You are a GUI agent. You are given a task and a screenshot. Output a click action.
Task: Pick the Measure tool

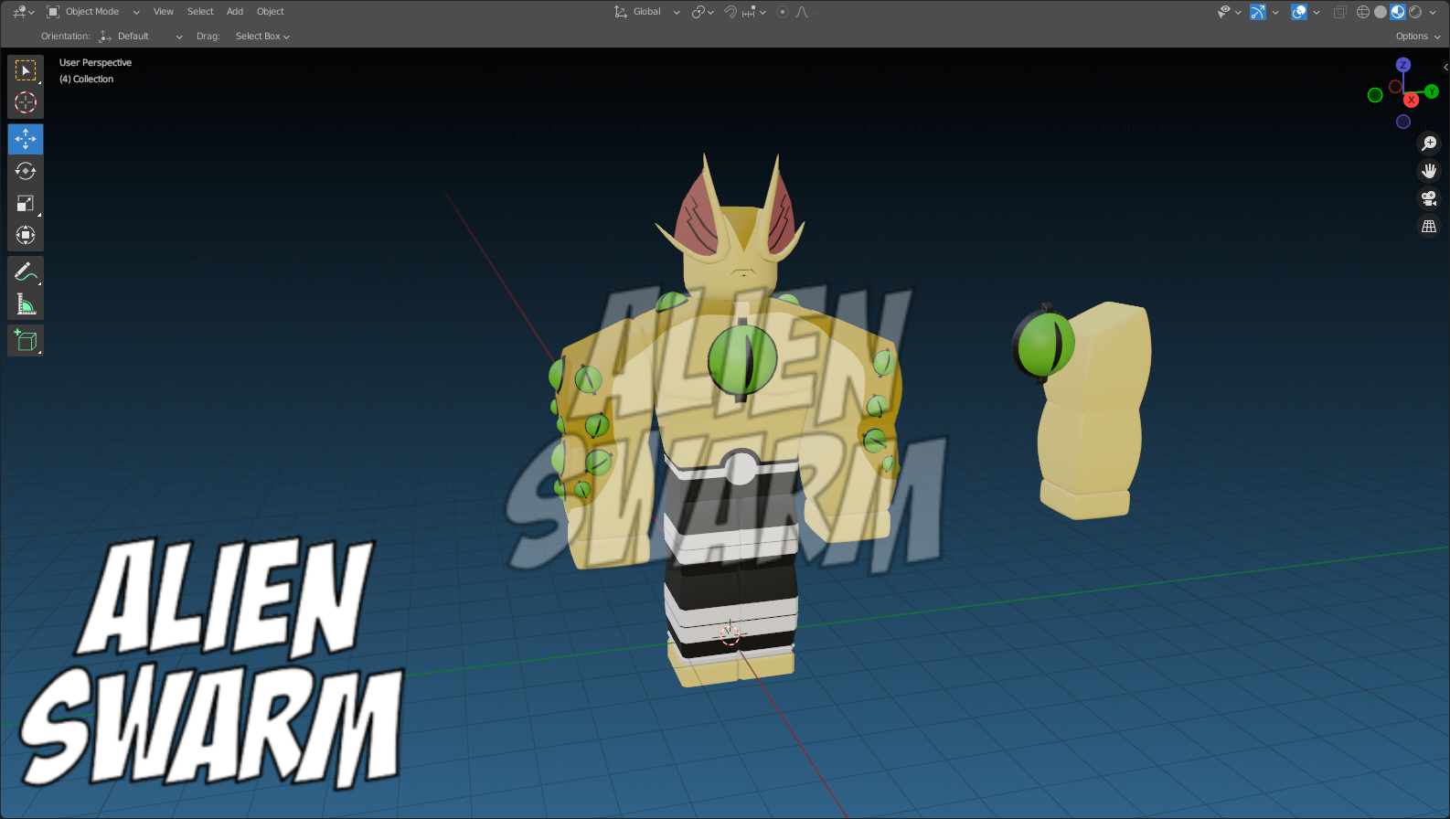(x=26, y=303)
